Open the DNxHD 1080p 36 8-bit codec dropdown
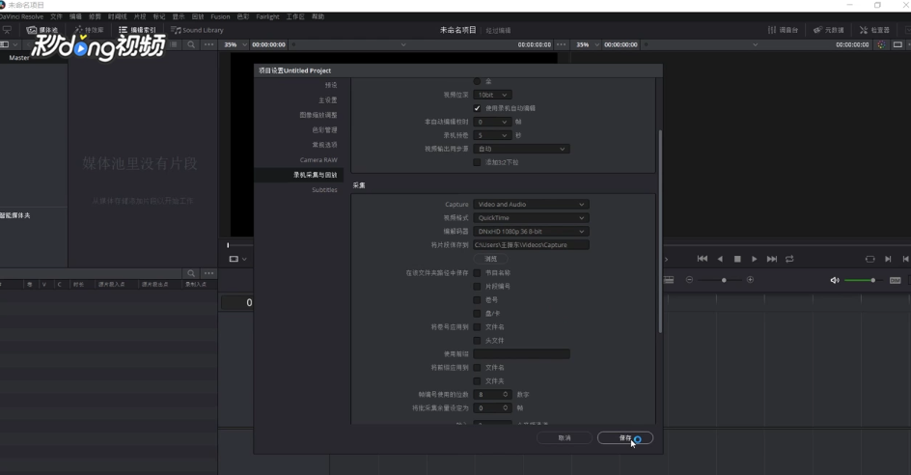 click(x=531, y=232)
